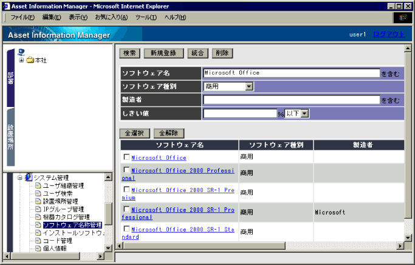Image resolution: width=415 pixels, height=265 pixels.
Task: Click the computer icon at the tree root
Action: click(21, 52)
